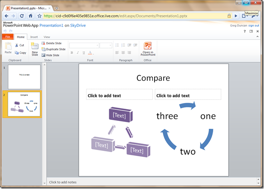Align text to the right
The height and width of the screenshot is (189, 264).
point(129,53)
